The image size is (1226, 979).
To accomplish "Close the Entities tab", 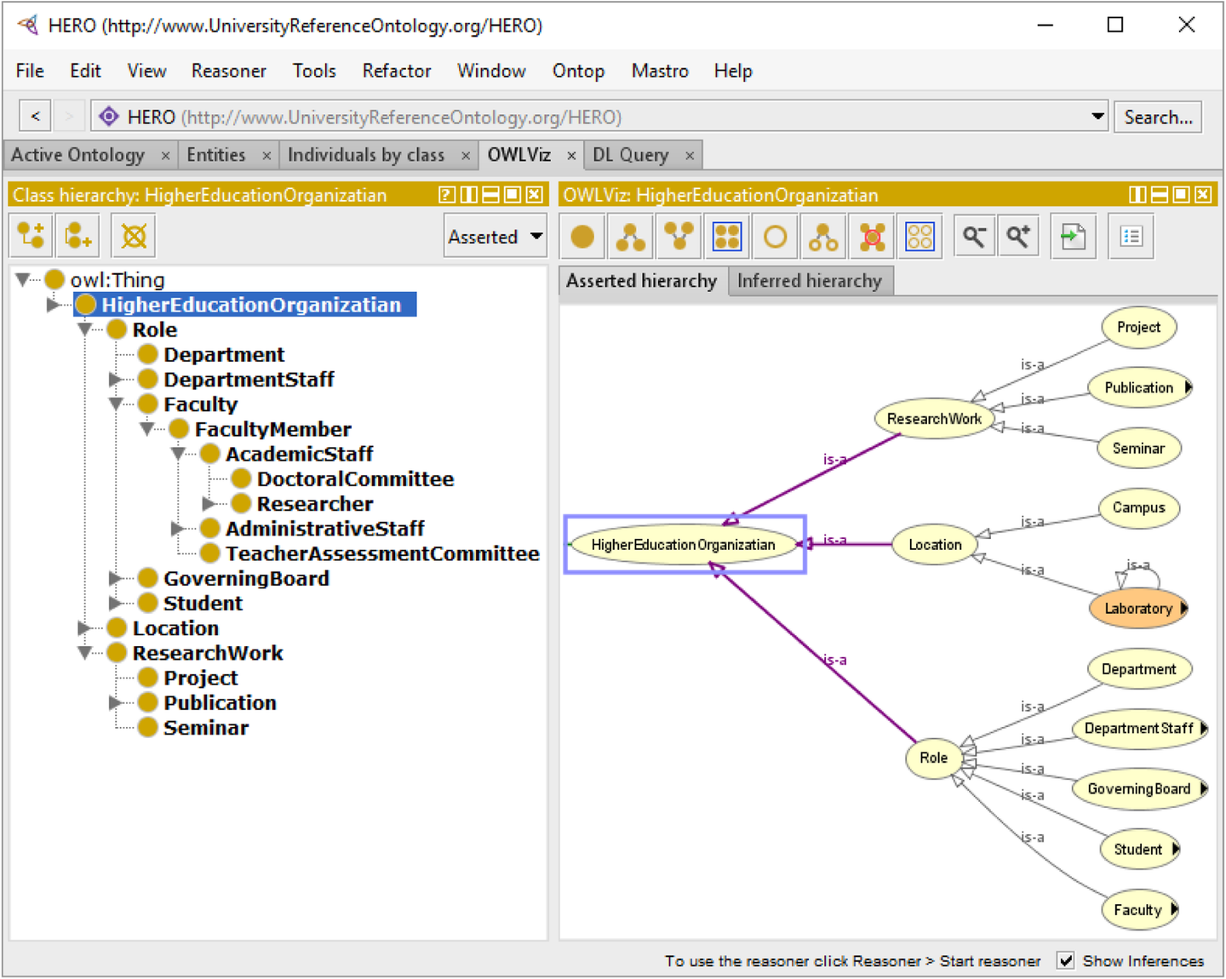I will point(266,156).
